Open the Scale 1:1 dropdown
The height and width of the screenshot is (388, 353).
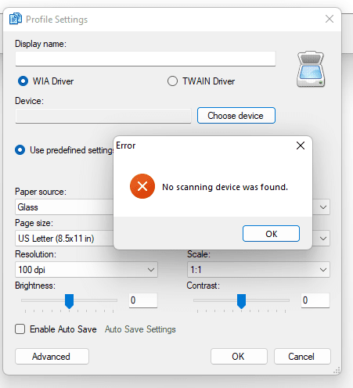pos(258,270)
